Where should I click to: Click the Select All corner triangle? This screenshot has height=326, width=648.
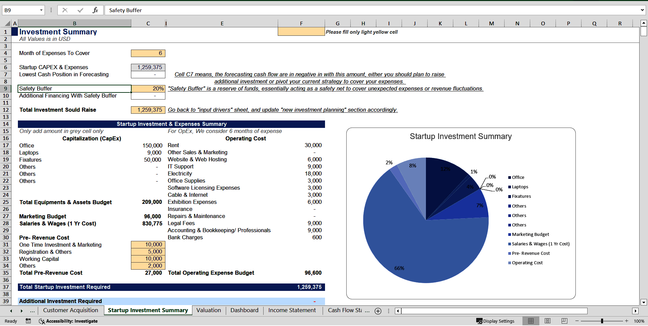tap(7, 23)
